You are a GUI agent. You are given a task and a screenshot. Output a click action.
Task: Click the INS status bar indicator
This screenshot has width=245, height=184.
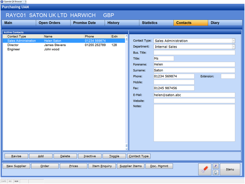pos(10,181)
